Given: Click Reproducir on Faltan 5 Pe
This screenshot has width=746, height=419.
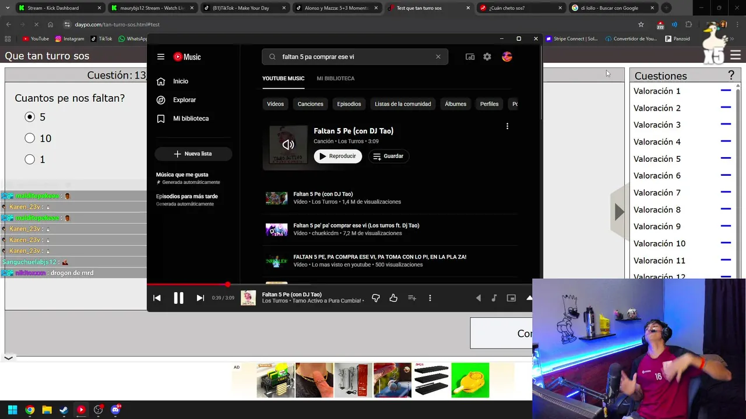Looking at the screenshot, I should (x=338, y=156).
